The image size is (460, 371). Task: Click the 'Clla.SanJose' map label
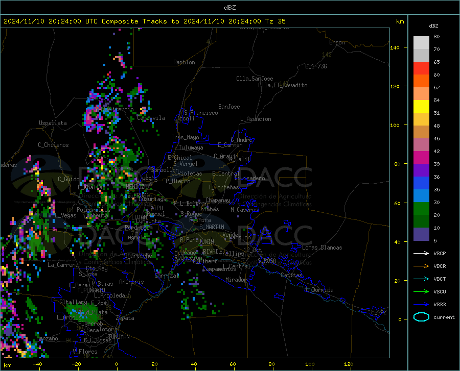pyautogui.click(x=255, y=79)
